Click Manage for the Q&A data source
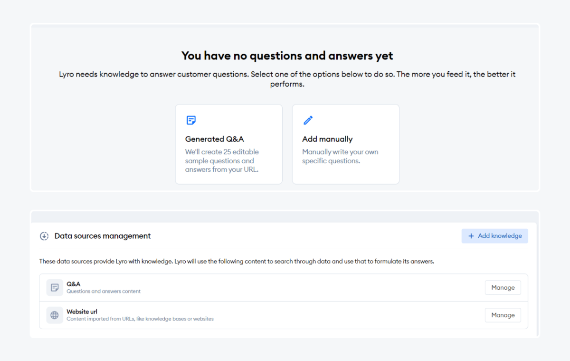This screenshot has width=570, height=361. coord(503,287)
